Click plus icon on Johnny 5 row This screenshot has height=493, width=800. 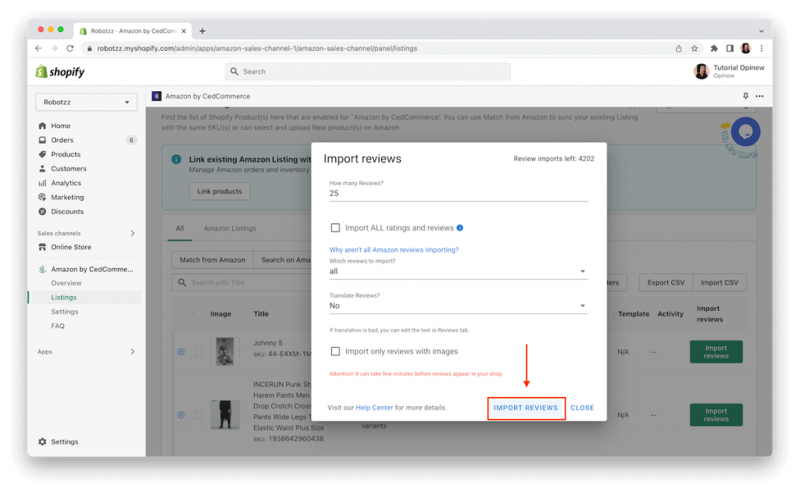pyautogui.click(x=181, y=352)
